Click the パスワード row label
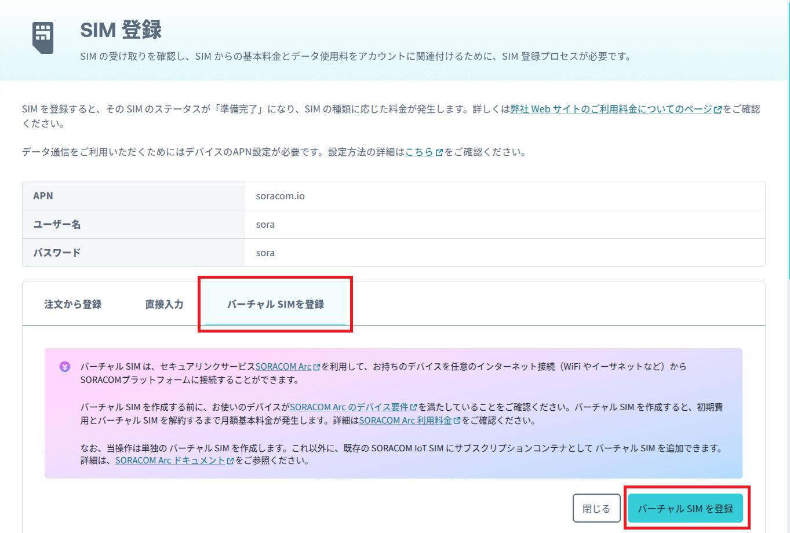This screenshot has height=533, width=790. coord(57,253)
